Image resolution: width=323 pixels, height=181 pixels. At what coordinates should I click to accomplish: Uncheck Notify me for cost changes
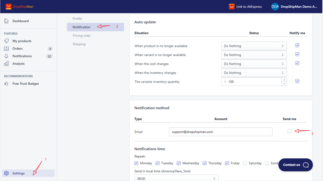click(x=297, y=63)
